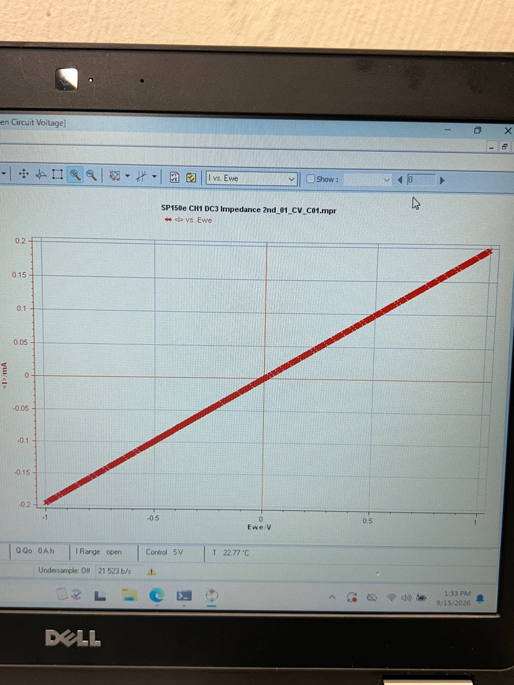Viewport: 514px width, 685px height.
Task: Click the yellow warning icon in status bar
Action: click(x=152, y=572)
